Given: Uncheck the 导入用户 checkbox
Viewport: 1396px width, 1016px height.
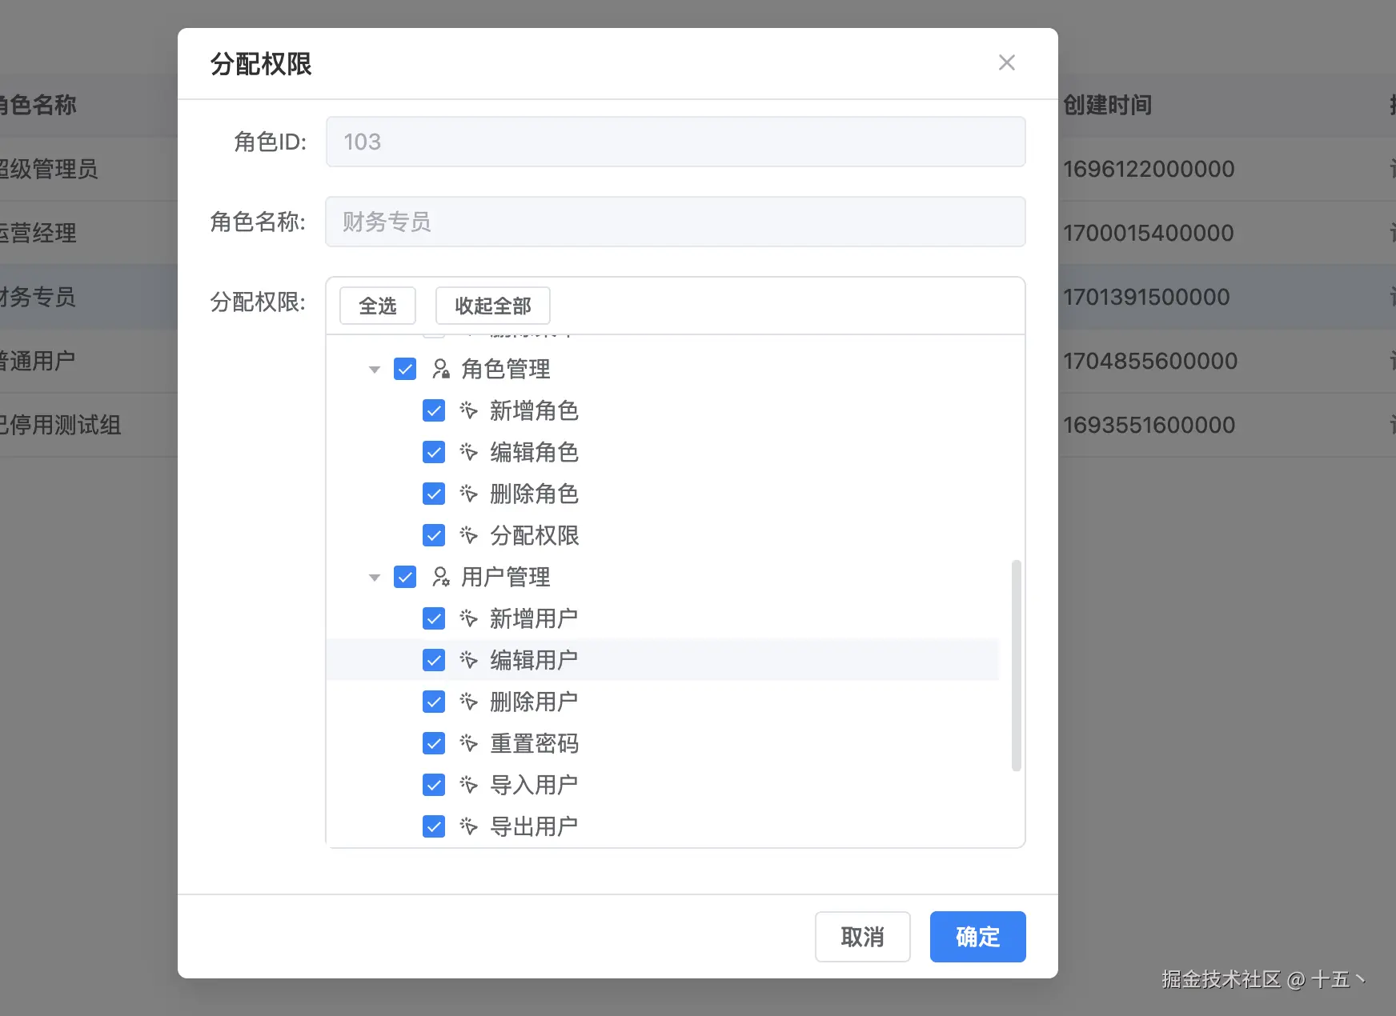Looking at the screenshot, I should pyautogui.click(x=434, y=785).
